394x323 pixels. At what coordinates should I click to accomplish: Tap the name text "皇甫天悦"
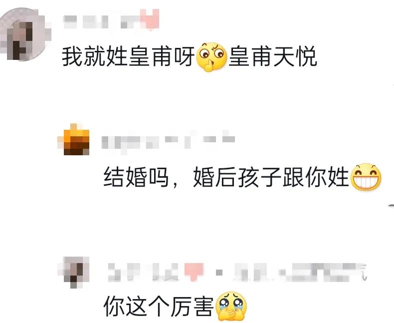[x=272, y=57]
